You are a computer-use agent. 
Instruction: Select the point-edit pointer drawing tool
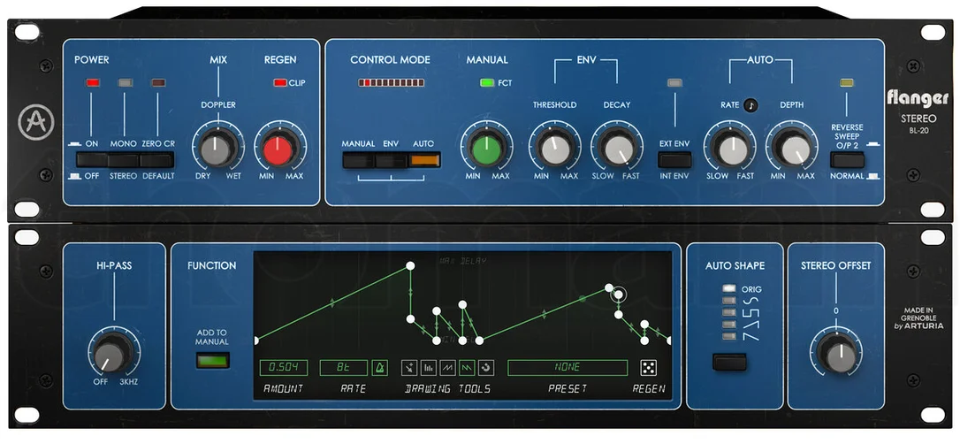tap(409, 367)
